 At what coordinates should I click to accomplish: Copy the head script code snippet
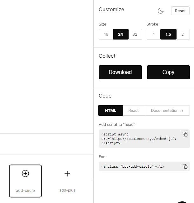pyautogui.click(x=185, y=134)
